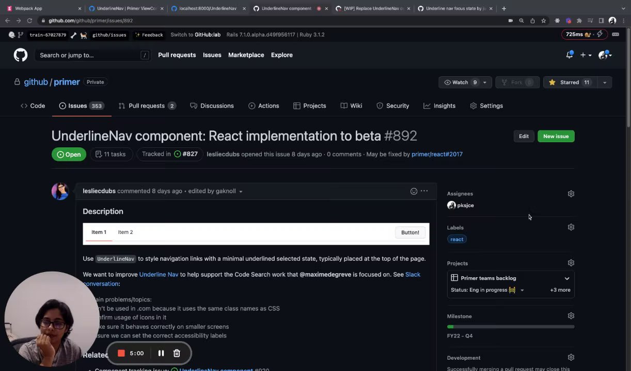The width and height of the screenshot is (631, 371).
Task: Click the GitHub octocat logo
Action: pyautogui.click(x=21, y=55)
